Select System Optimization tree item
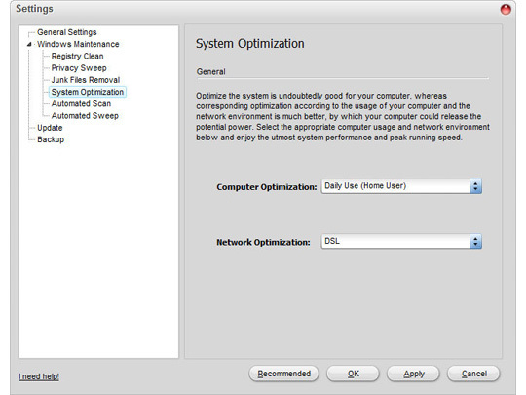The width and height of the screenshot is (526, 395). click(88, 92)
